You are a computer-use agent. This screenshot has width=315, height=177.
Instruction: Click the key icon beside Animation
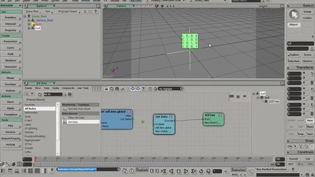(251, 172)
